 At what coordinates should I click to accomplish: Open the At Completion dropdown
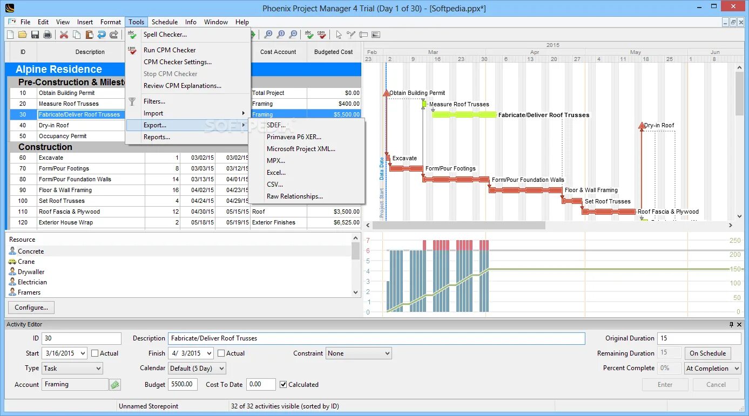point(713,369)
